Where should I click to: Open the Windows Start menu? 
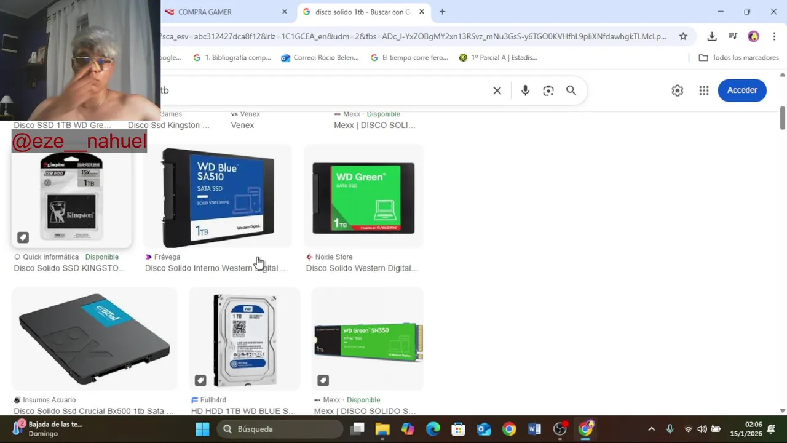pos(202,429)
